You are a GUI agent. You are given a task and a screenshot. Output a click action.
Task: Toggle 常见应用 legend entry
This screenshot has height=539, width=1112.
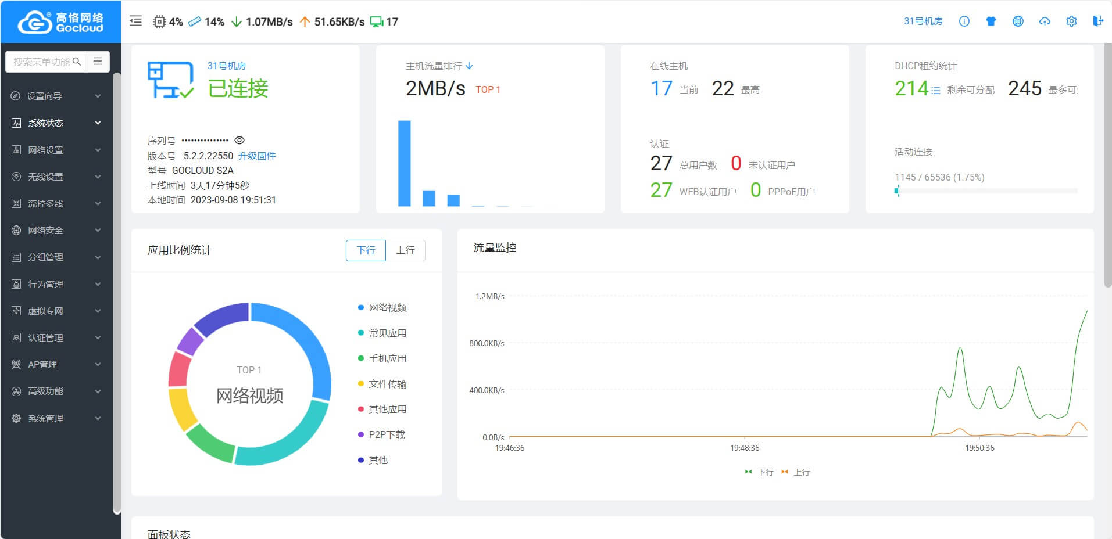(x=382, y=333)
